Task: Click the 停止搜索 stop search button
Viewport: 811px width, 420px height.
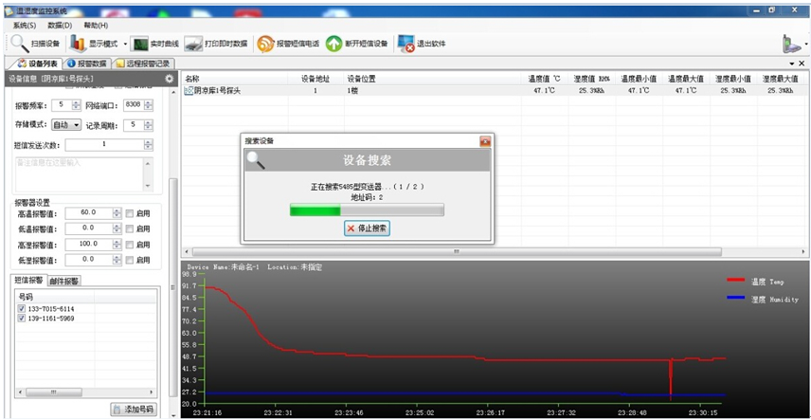Action: [367, 228]
